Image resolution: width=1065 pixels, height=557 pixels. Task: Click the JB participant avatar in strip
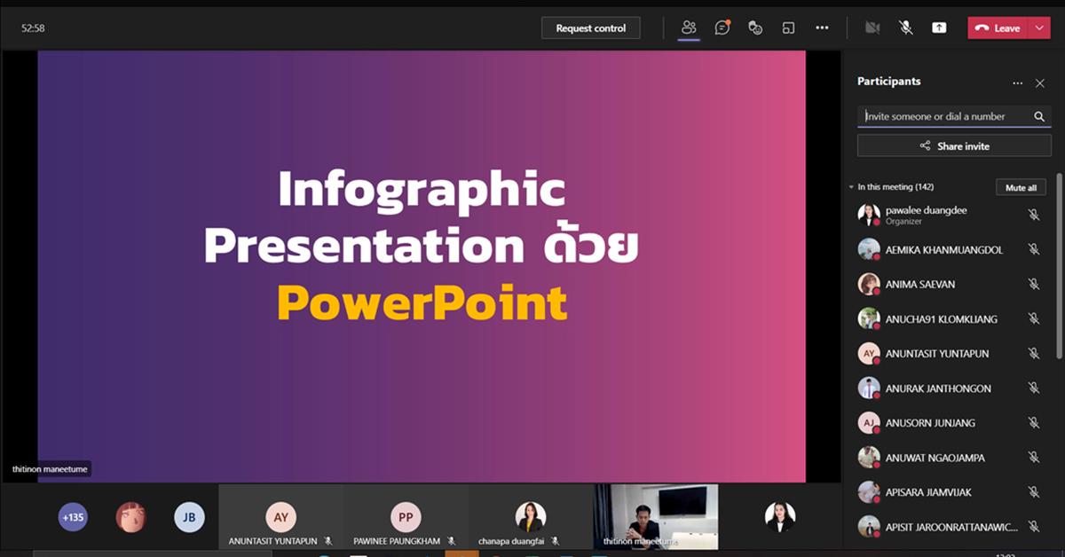pyautogui.click(x=189, y=517)
